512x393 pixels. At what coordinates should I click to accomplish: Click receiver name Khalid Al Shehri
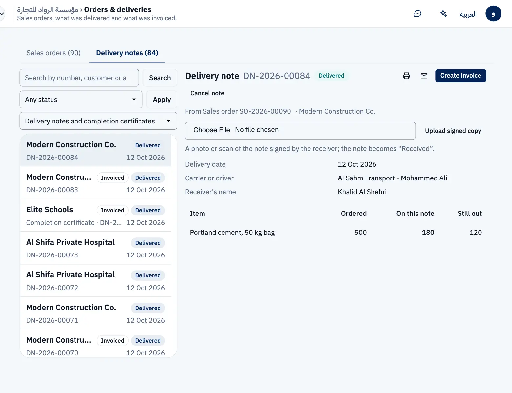coord(362,192)
